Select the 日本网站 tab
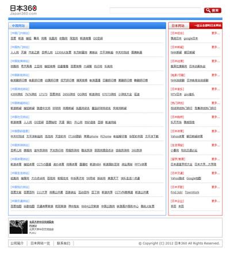This screenshot has width=230, height=254. coord(178,26)
